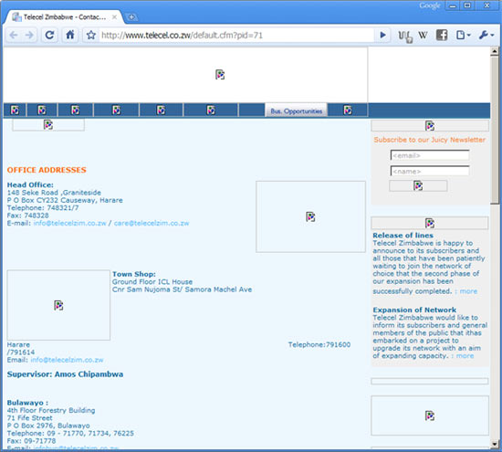The image size is (502, 452).
Task: Click more link under Release of lines
Action: 468,291
